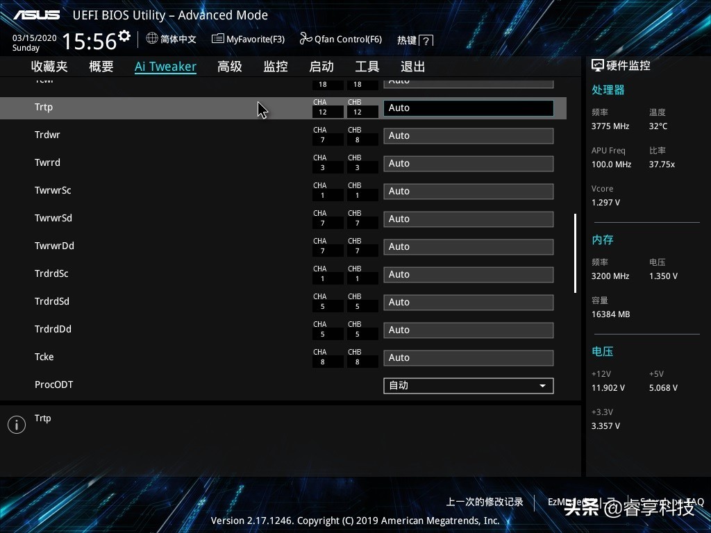Select the TwrwrSd setting row label
711x533 pixels.
click(x=53, y=218)
